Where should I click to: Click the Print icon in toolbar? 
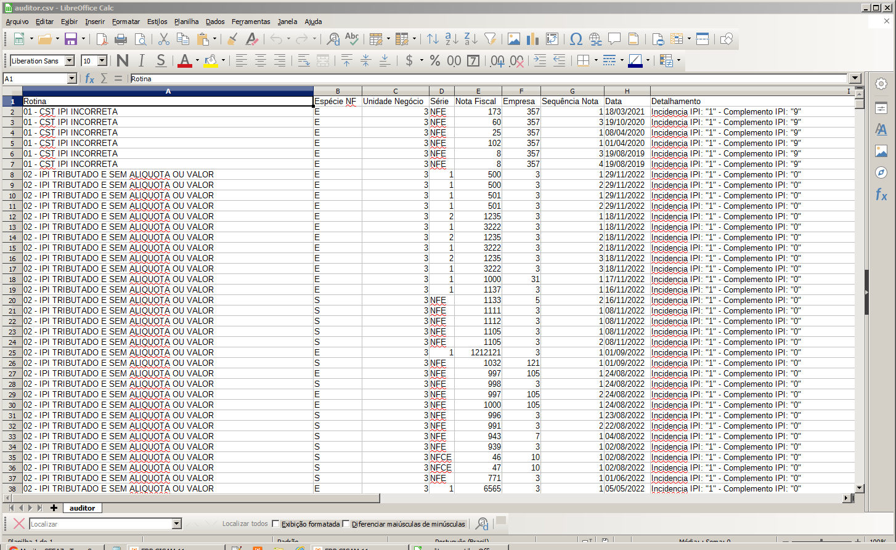[x=121, y=39]
